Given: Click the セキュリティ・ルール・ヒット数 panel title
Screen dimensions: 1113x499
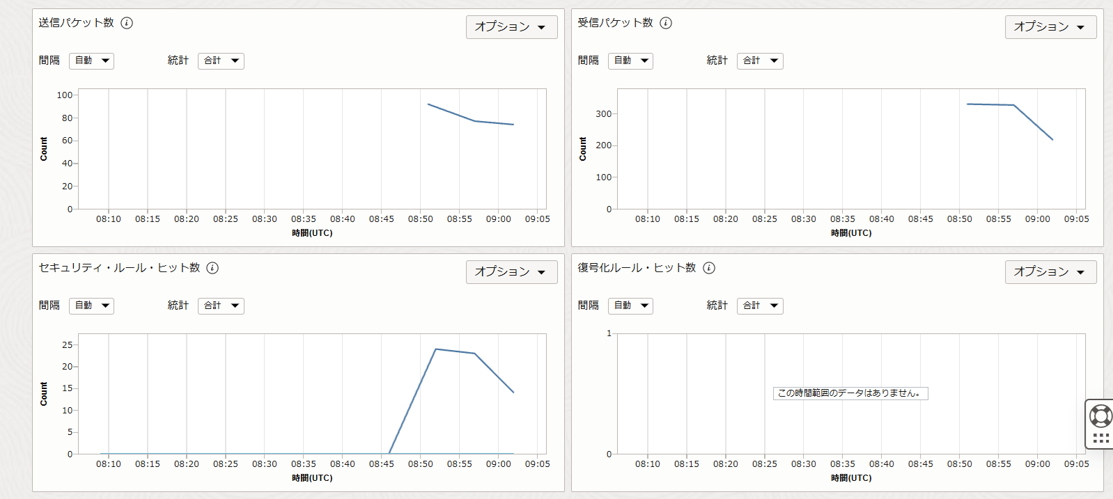Looking at the screenshot, I should pyautogui.click(x=119, y=268).
